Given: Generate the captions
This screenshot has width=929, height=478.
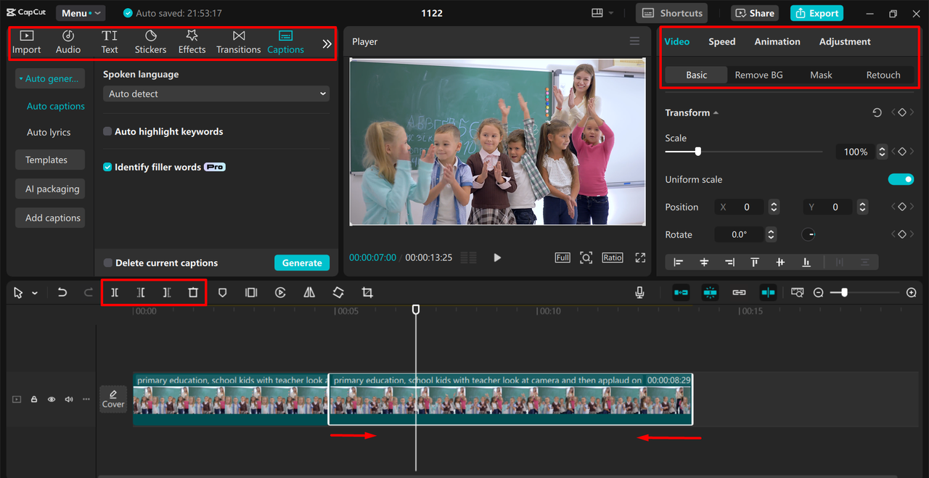Looking at the screenshot, I should [x=302, y=263].
